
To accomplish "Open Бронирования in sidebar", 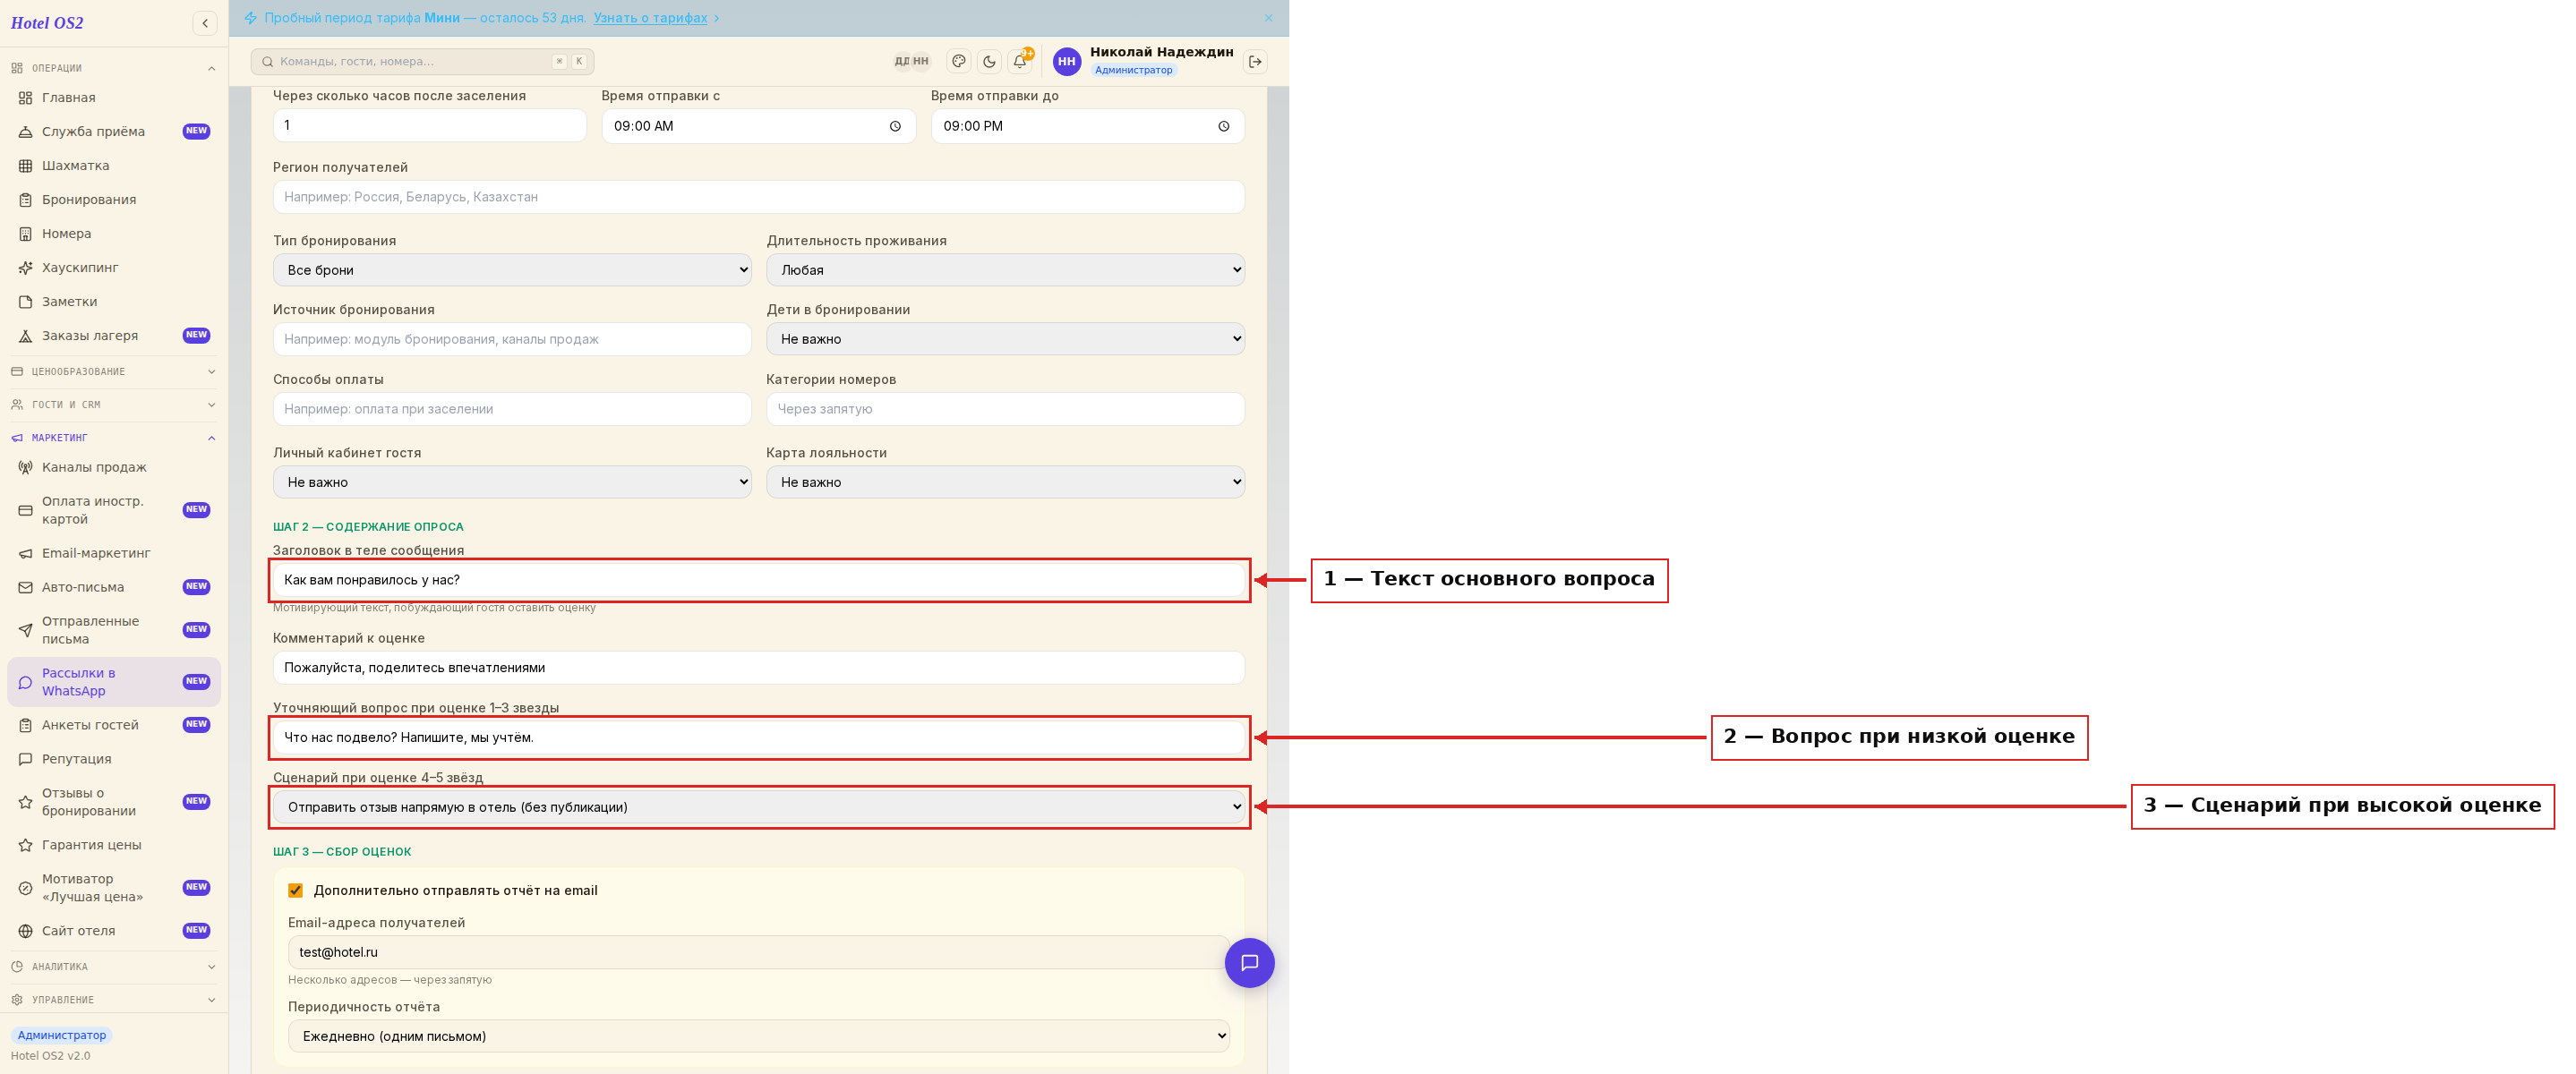I will tap(114, 199).
